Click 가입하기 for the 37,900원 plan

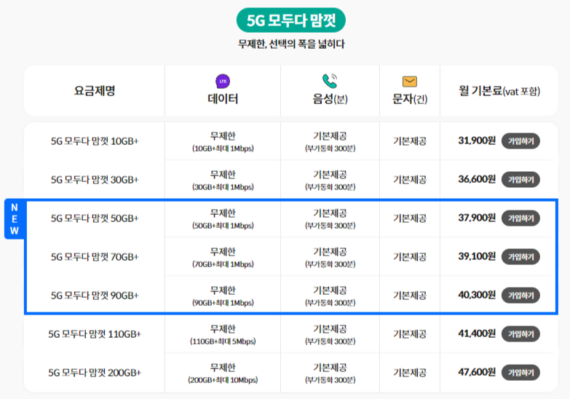[520, 218]
